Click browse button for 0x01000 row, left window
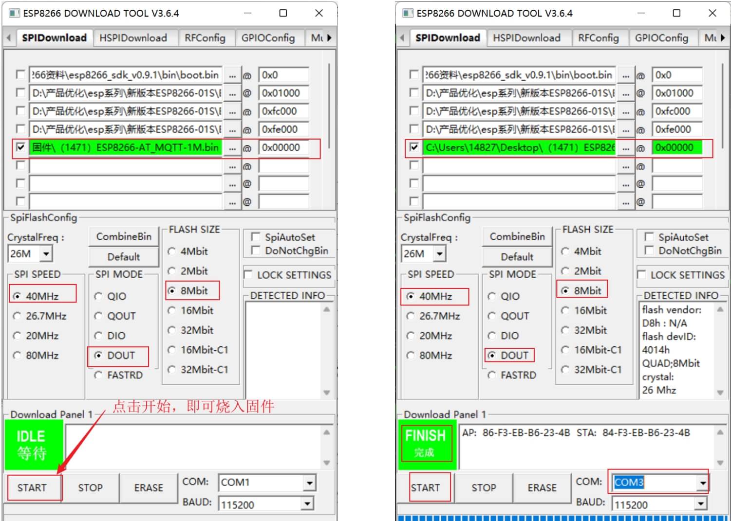 [232, 93]
